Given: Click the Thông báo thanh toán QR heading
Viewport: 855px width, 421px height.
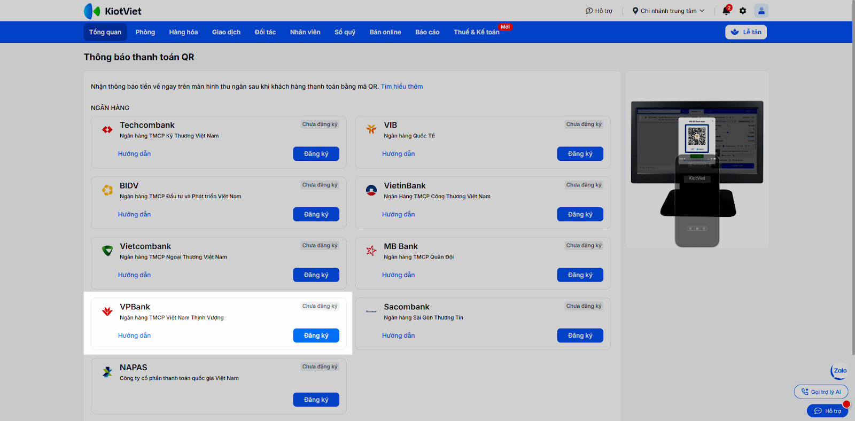Looking at the screenshot, I should point(139,57).
